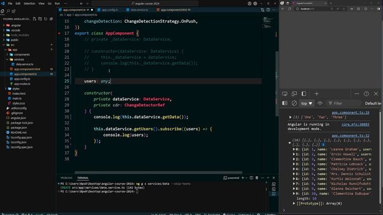Open Explorer view in activity bar
Screen dimensions: 383x215
(x=2, y=11)
